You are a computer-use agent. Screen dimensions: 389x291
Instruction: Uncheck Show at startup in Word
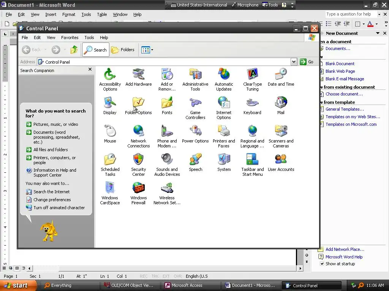tap(322, 264)
